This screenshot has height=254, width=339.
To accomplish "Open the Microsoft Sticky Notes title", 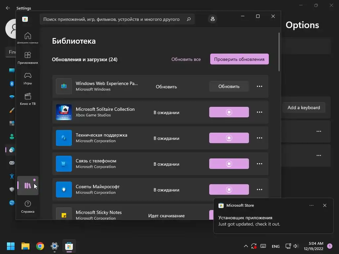I will click(x=99, y=212).
